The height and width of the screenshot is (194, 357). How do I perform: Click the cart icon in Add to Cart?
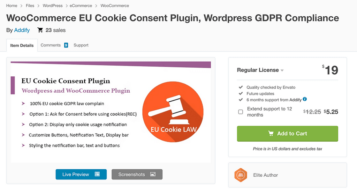pyautogui.click(x=271, y=133)
